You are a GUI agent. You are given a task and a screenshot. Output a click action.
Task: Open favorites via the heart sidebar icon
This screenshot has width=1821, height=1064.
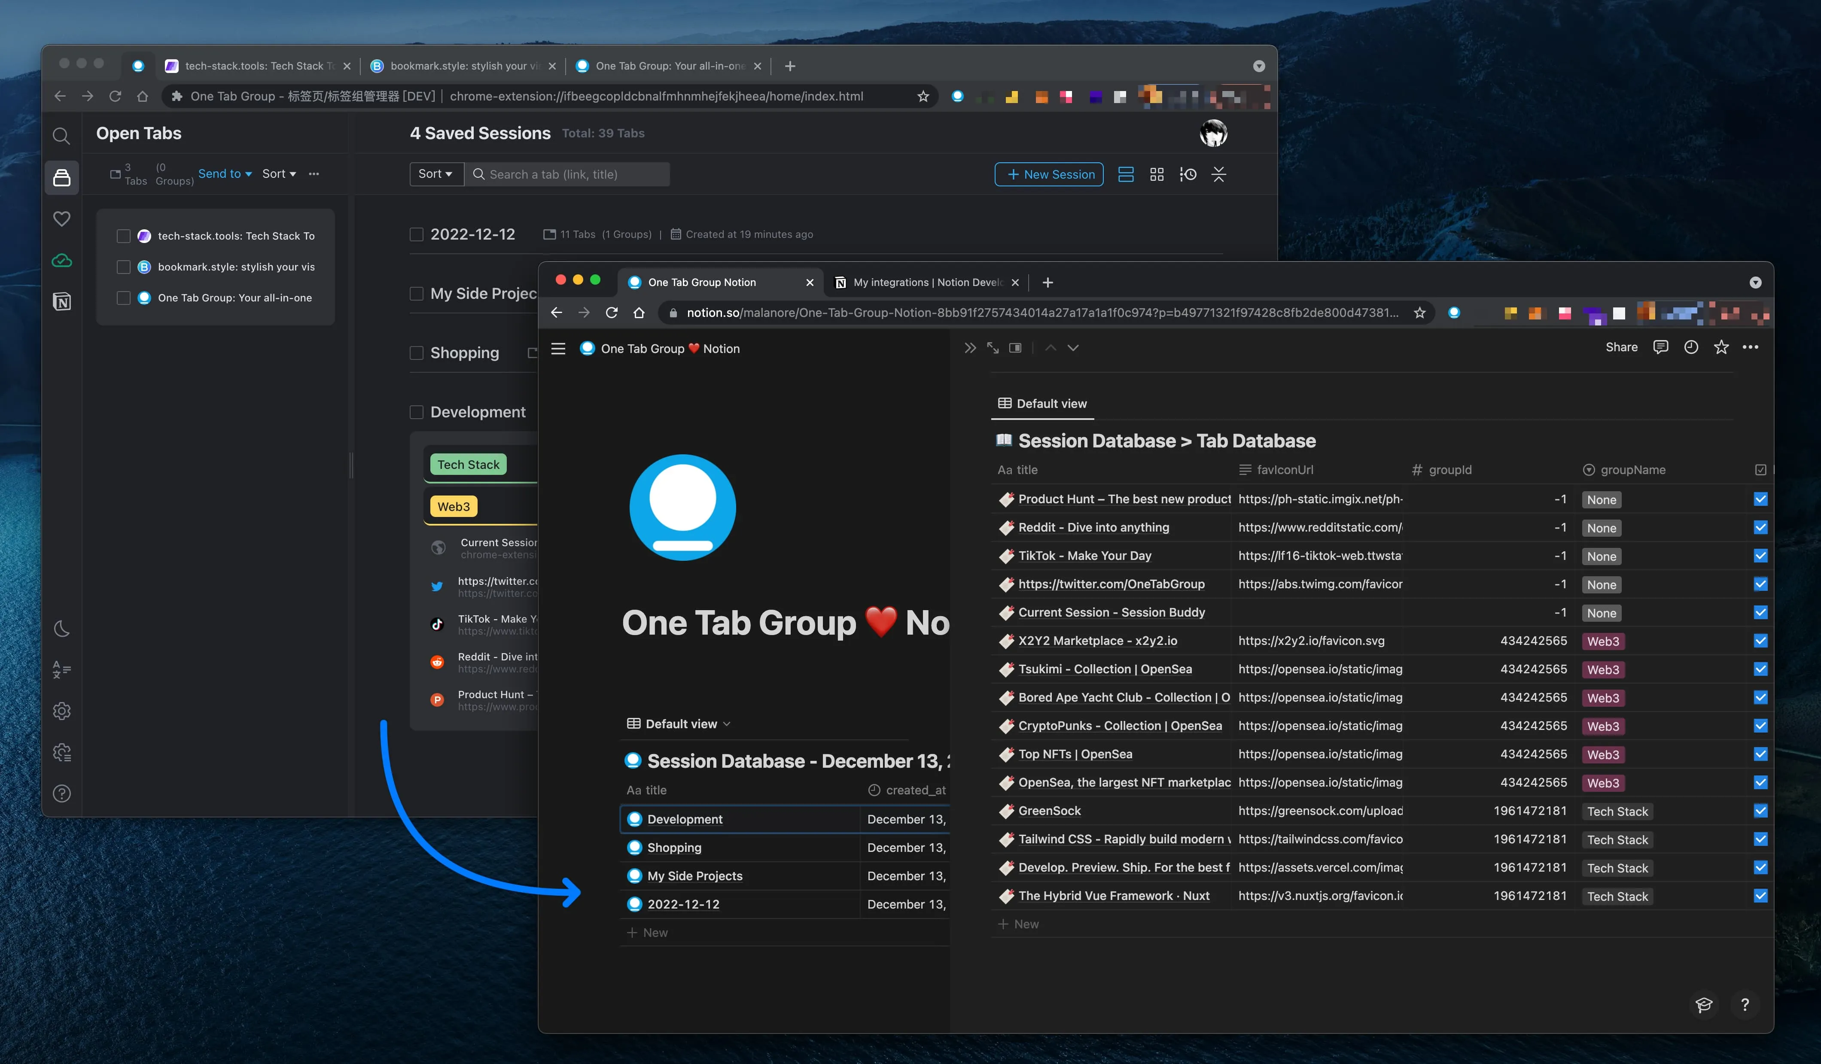click(61, 219)
